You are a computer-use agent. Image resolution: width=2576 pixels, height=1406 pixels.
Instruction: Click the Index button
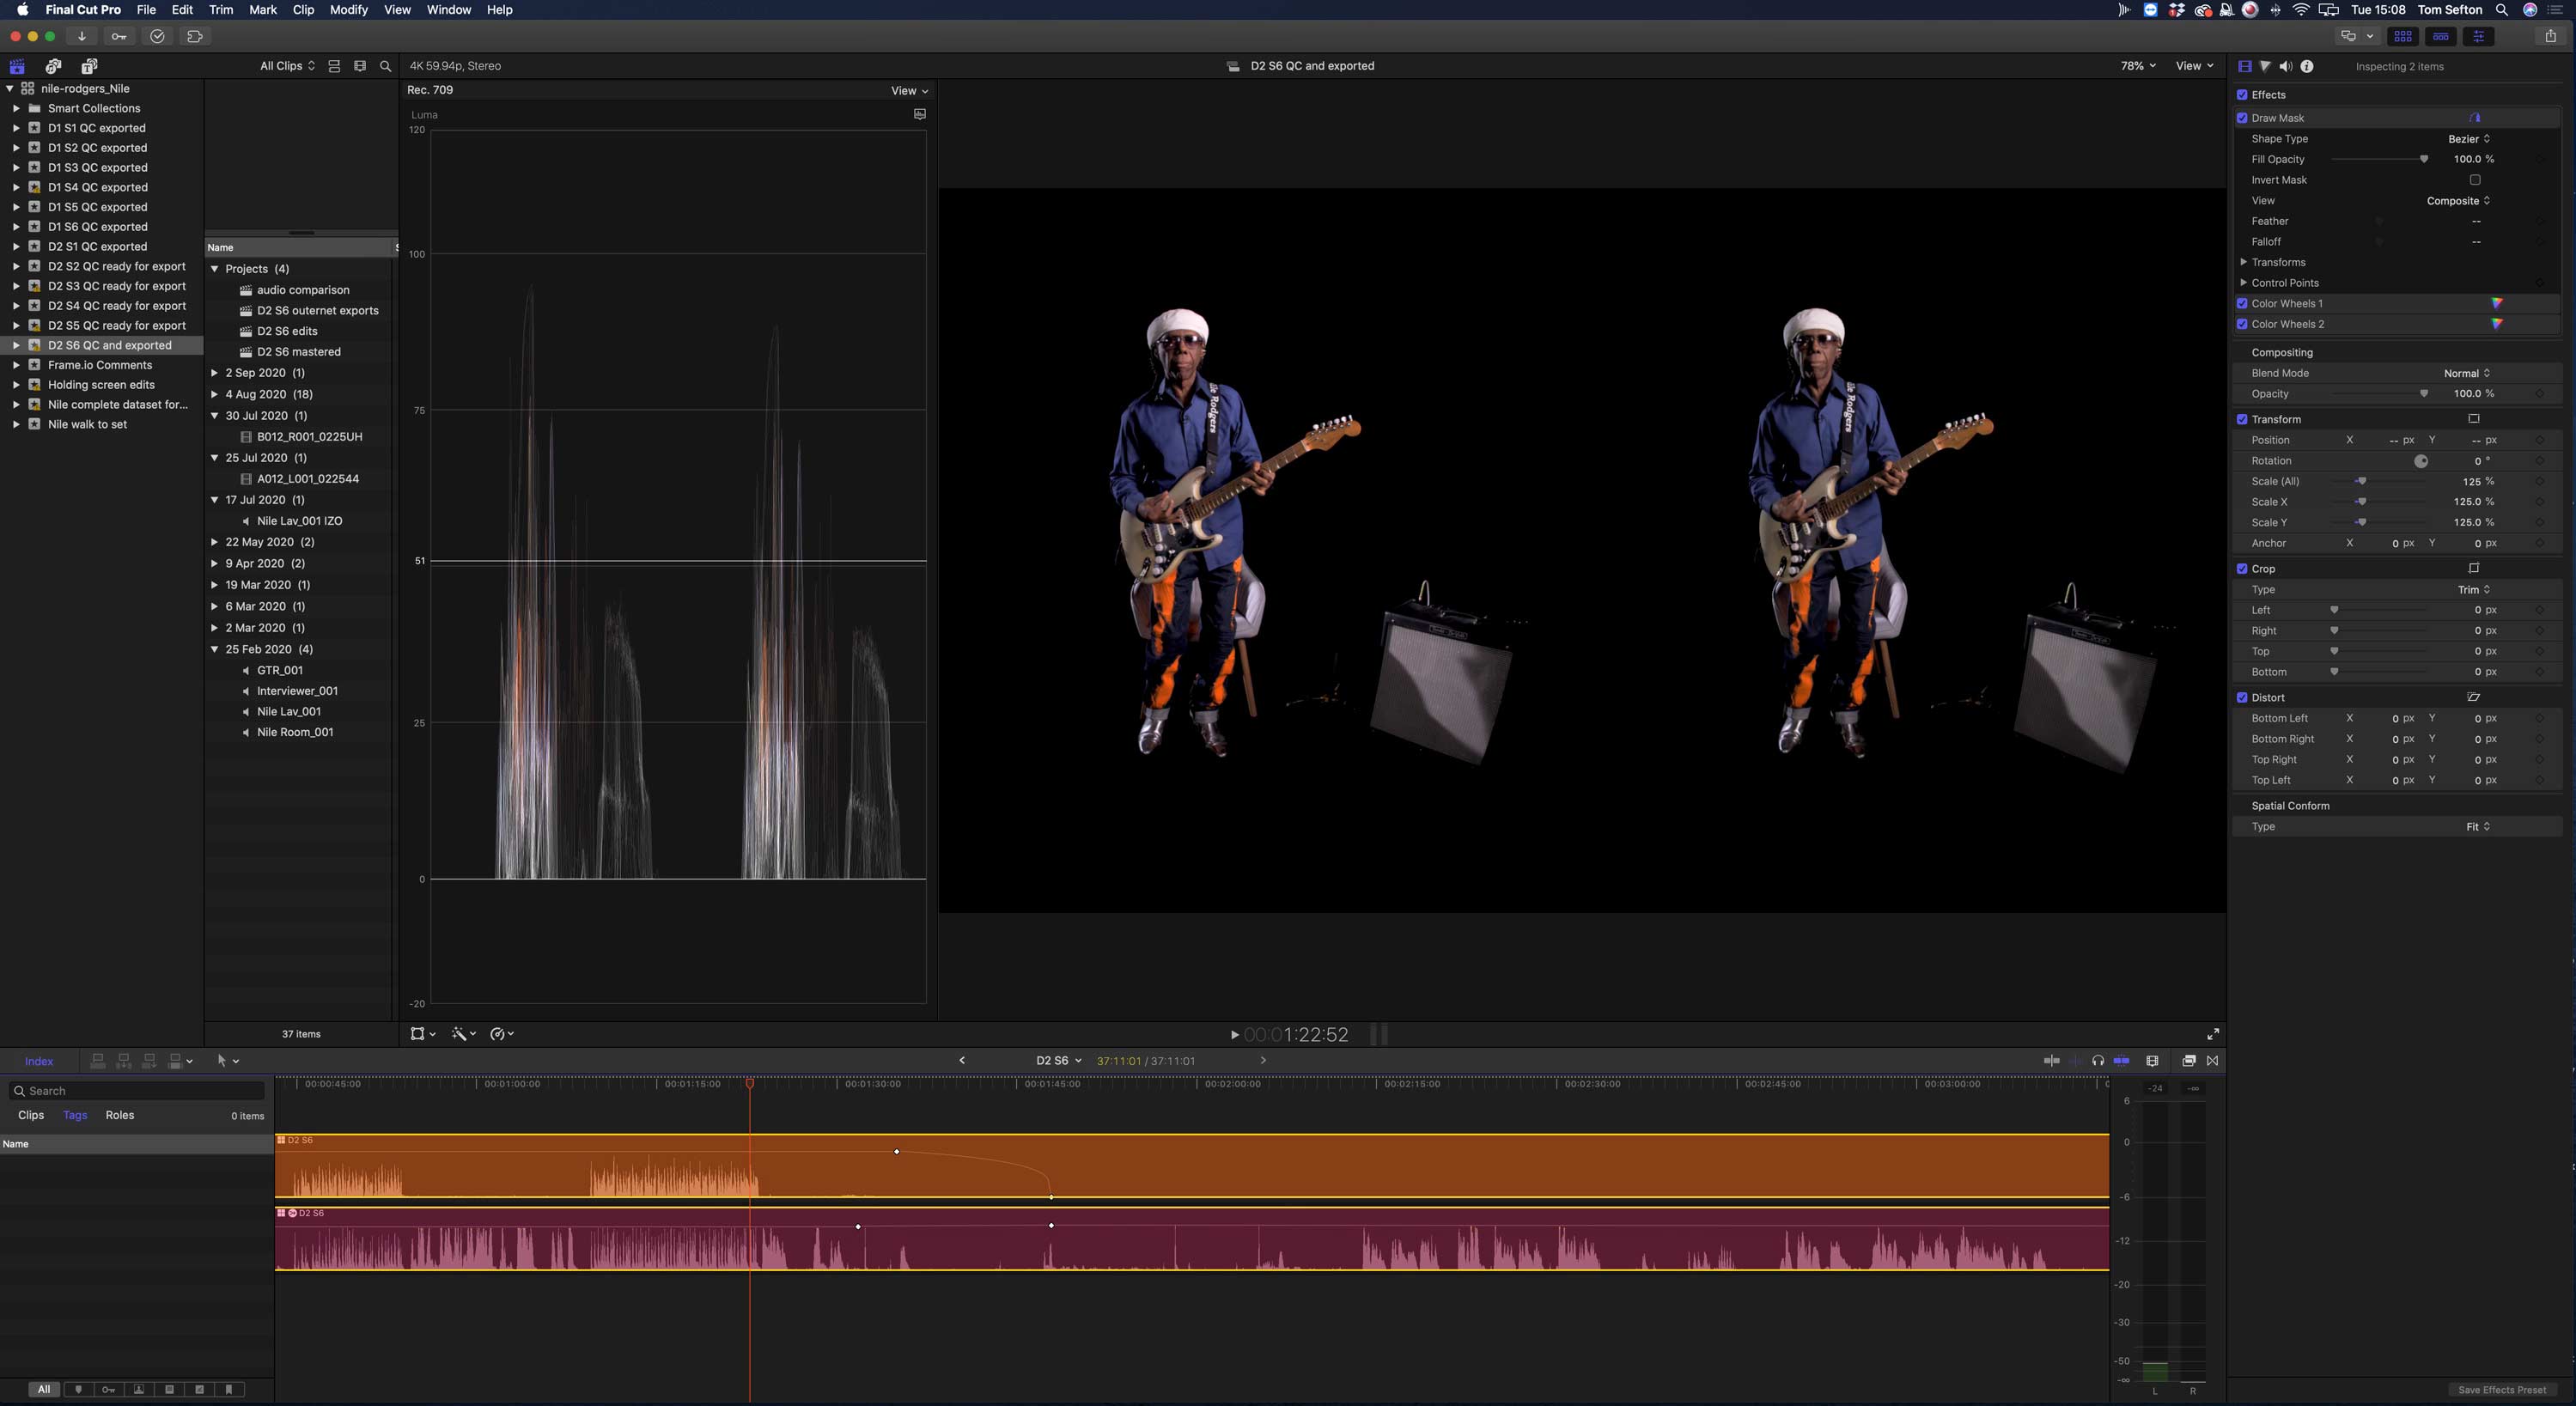point(39,1061)
